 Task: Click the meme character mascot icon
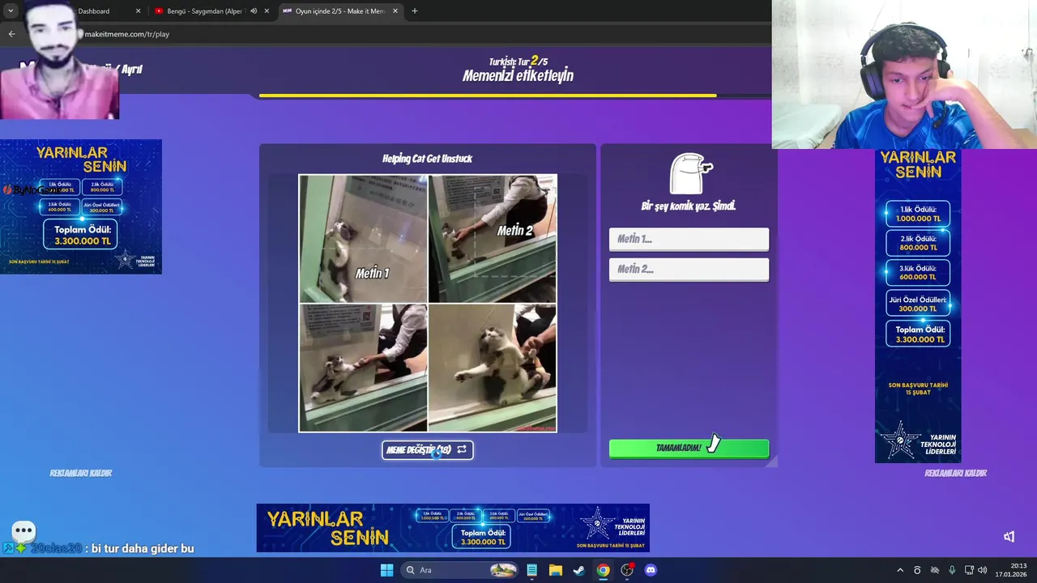[690, 172]
